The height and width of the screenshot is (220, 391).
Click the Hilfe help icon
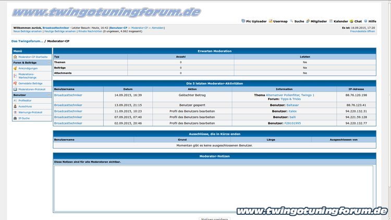click(x=366, y=21)
